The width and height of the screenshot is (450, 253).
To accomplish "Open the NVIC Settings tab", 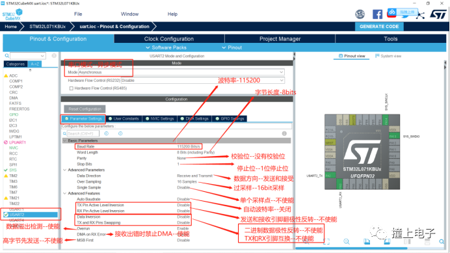I will [159, 118].
